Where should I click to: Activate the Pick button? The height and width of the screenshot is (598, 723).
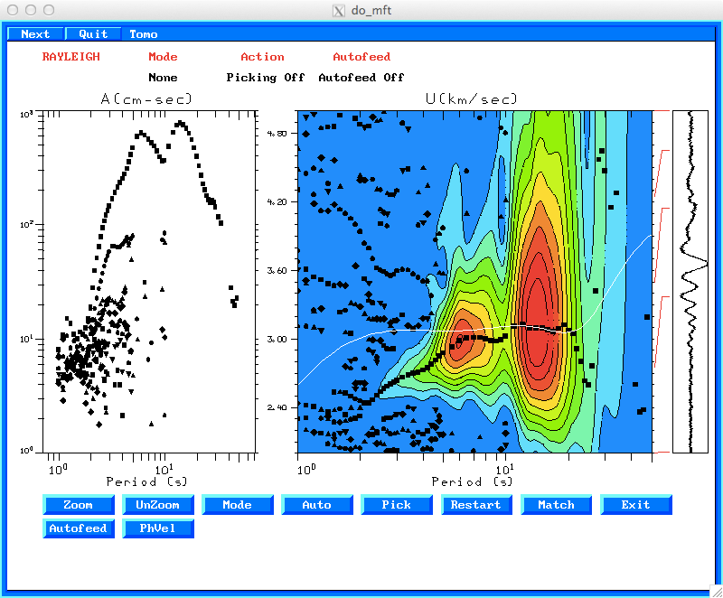(x=397, y=504)
